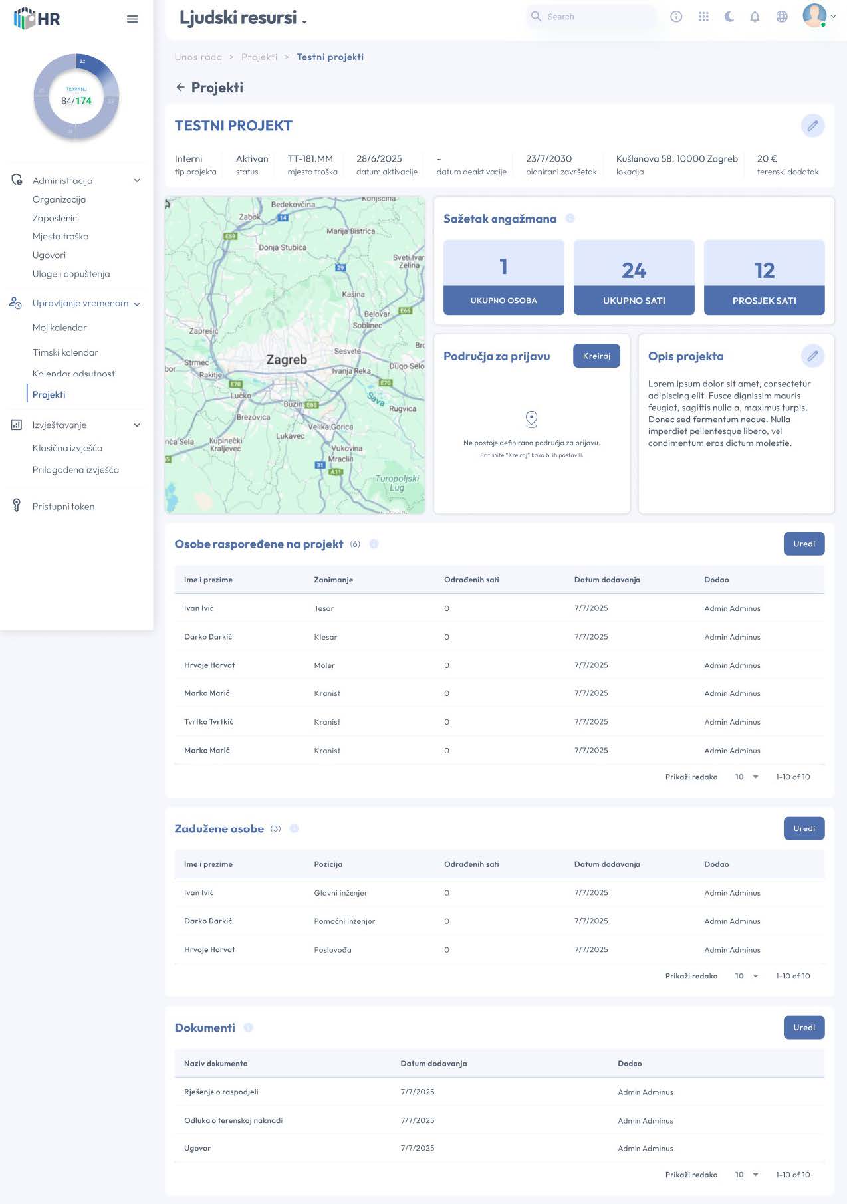Open the info icon in the top bar
Screen dimensions: 847x1204
pyautogui.click(x=676, y=17)
